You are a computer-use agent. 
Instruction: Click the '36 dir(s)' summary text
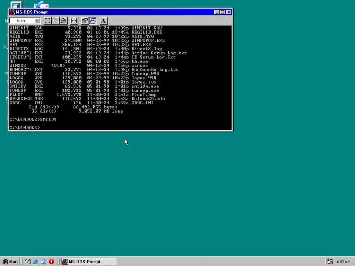[44, 111]
